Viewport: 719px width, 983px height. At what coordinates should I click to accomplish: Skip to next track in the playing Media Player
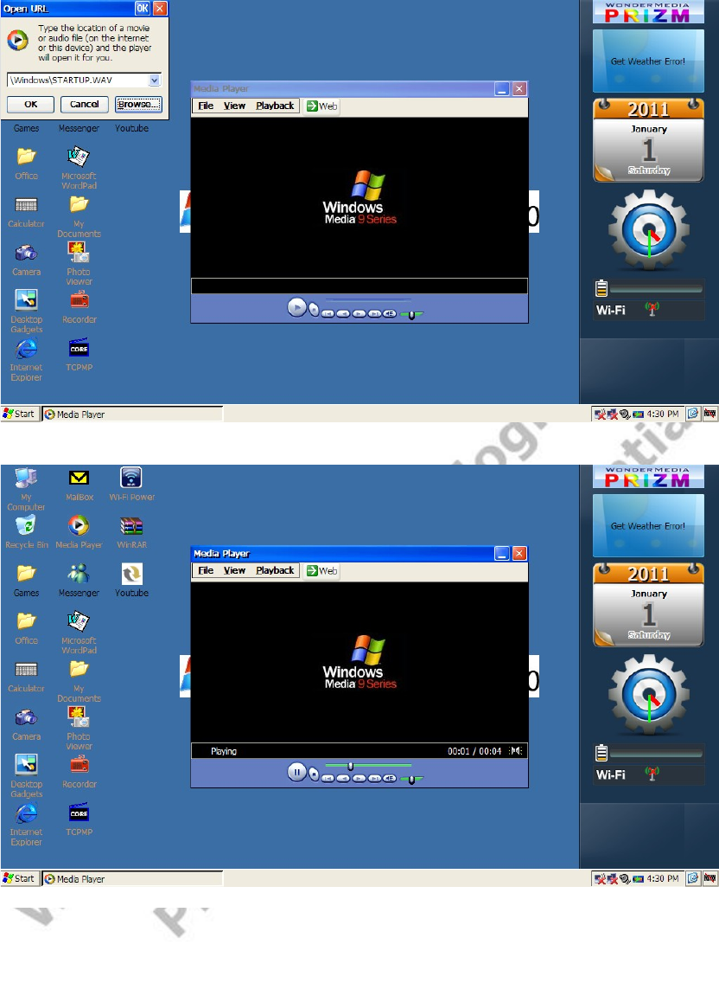coord(374,779)
